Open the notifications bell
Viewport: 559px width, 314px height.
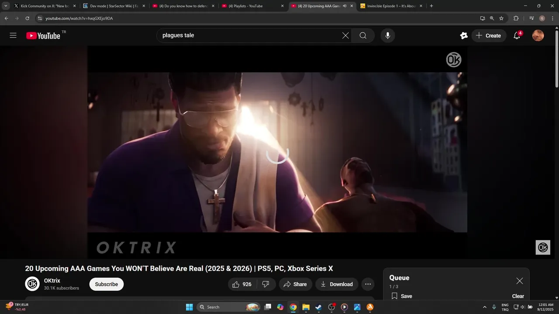point(517,35)
